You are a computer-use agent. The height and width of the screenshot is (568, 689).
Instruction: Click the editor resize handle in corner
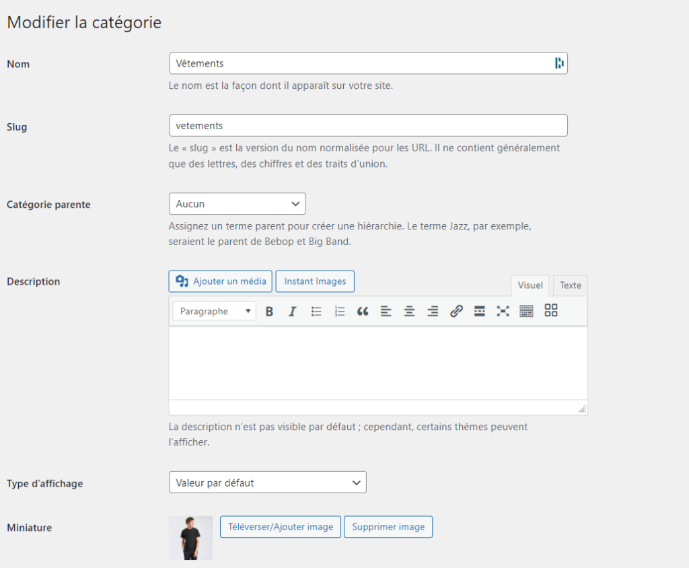click(583, 409)
